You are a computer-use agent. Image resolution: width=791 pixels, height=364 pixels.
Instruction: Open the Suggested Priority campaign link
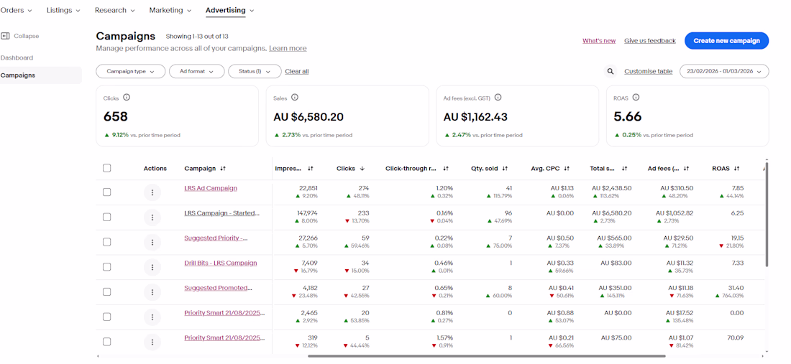tap(216, 238)
